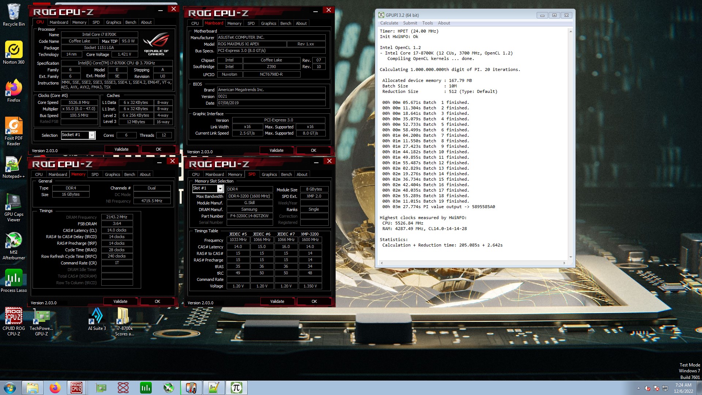Click OK in the CPU tab window
The width and height of the screenshot is (702, 395).
click(x=158, y=149)
